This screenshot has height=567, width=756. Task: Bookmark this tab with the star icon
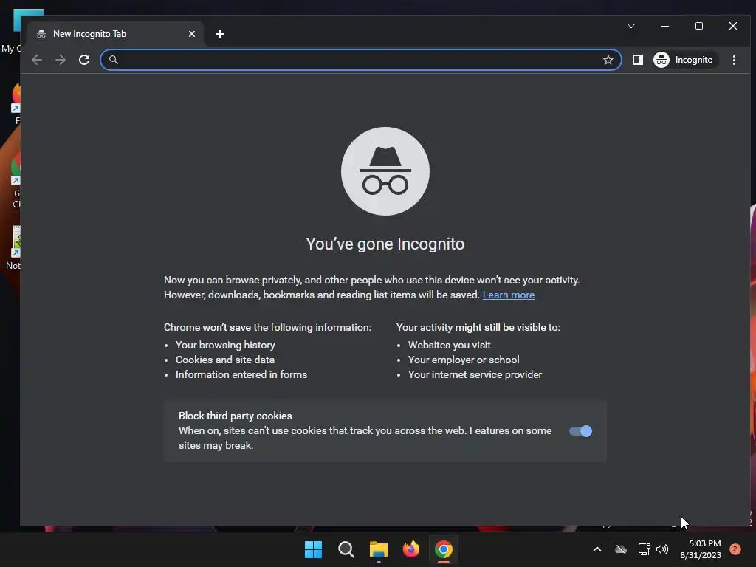tap(608, 60)
